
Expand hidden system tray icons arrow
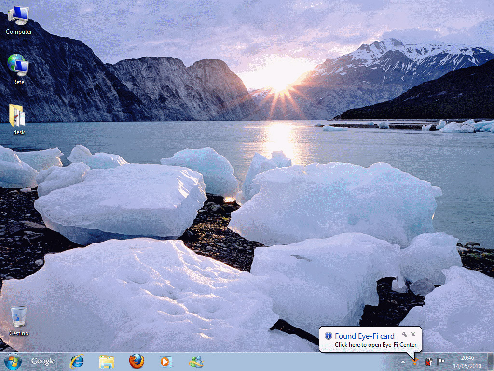403,361
